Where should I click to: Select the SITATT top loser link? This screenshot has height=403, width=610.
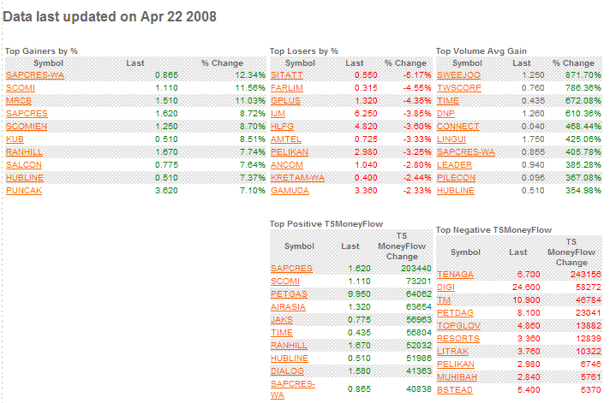[285, 75]
